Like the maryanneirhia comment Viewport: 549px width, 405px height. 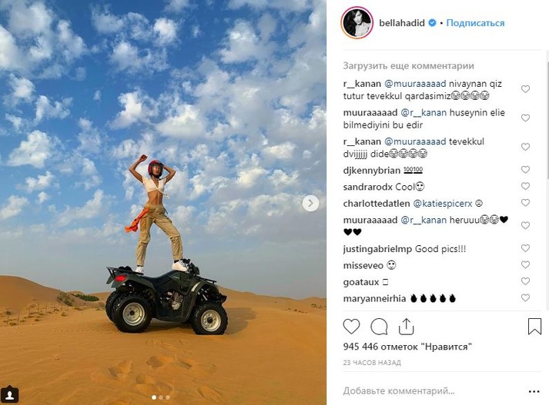[525, 297]
